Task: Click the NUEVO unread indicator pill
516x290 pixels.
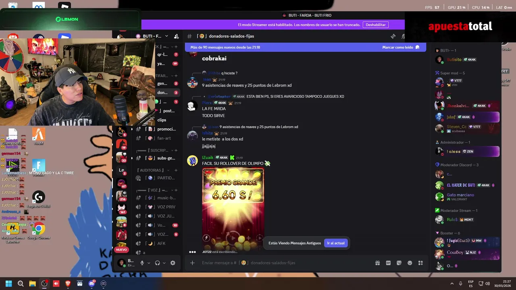Action: (x=121, y=250)
